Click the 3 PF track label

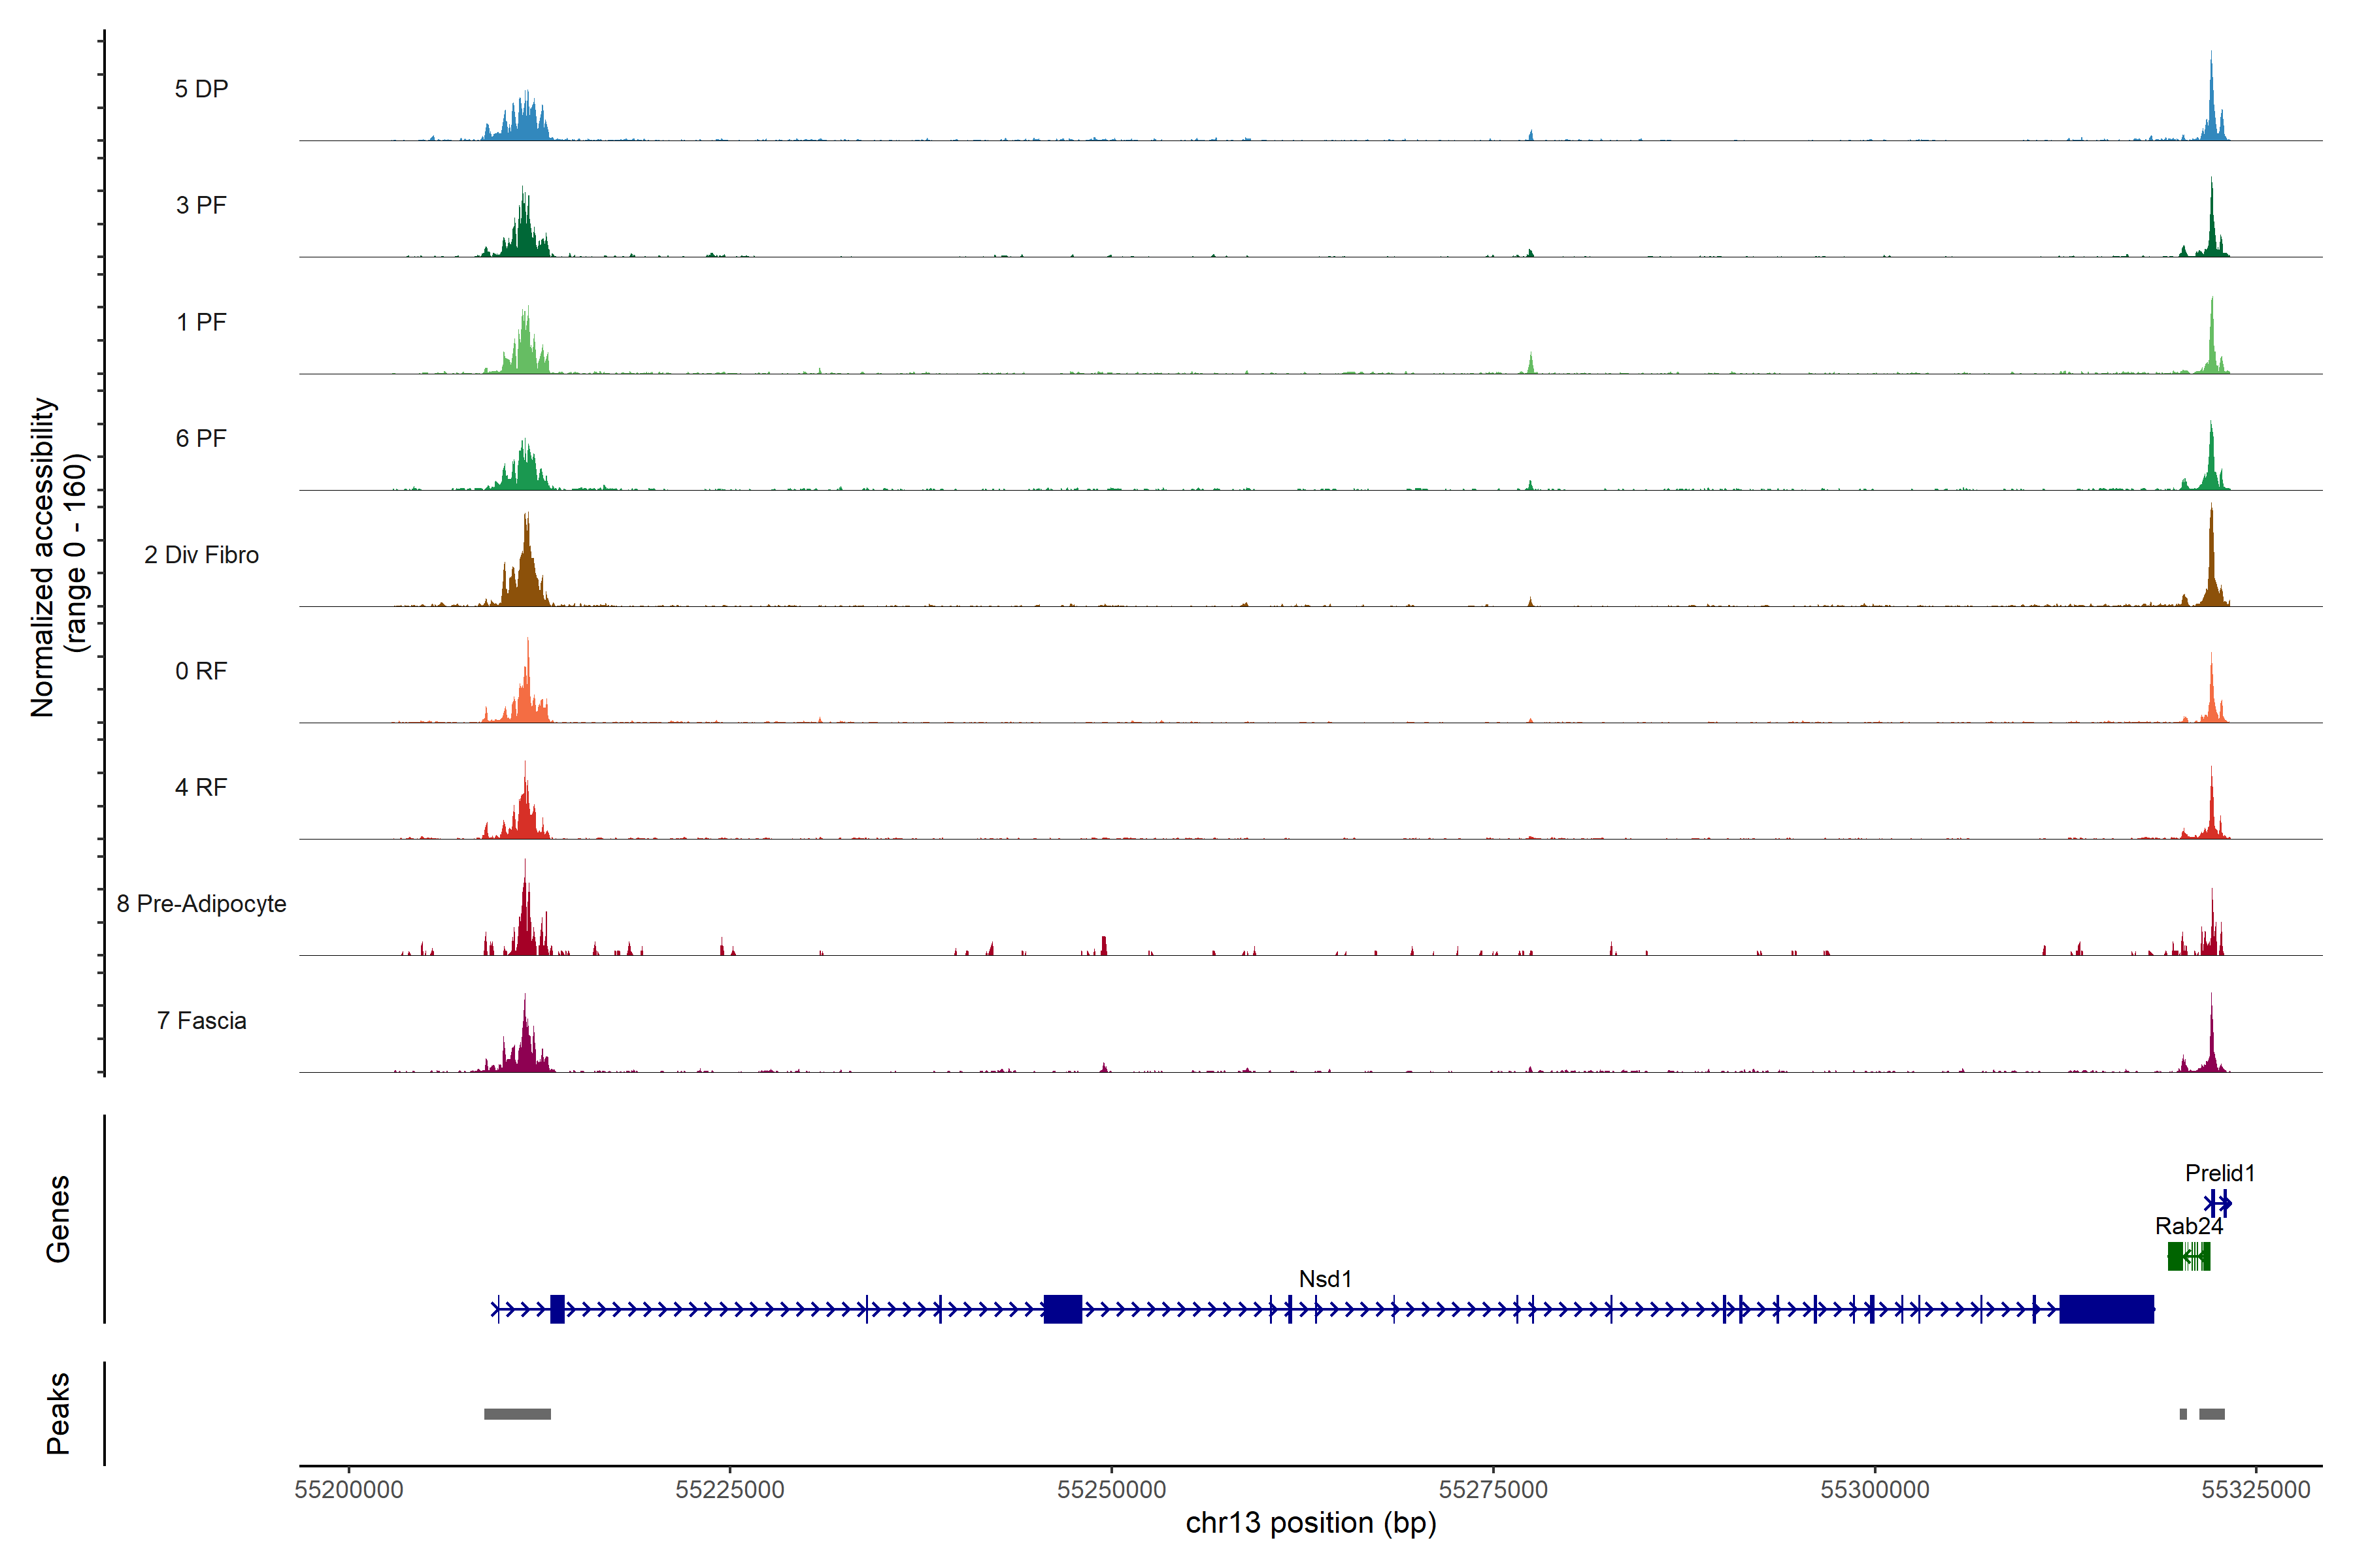tap(201, 205)
